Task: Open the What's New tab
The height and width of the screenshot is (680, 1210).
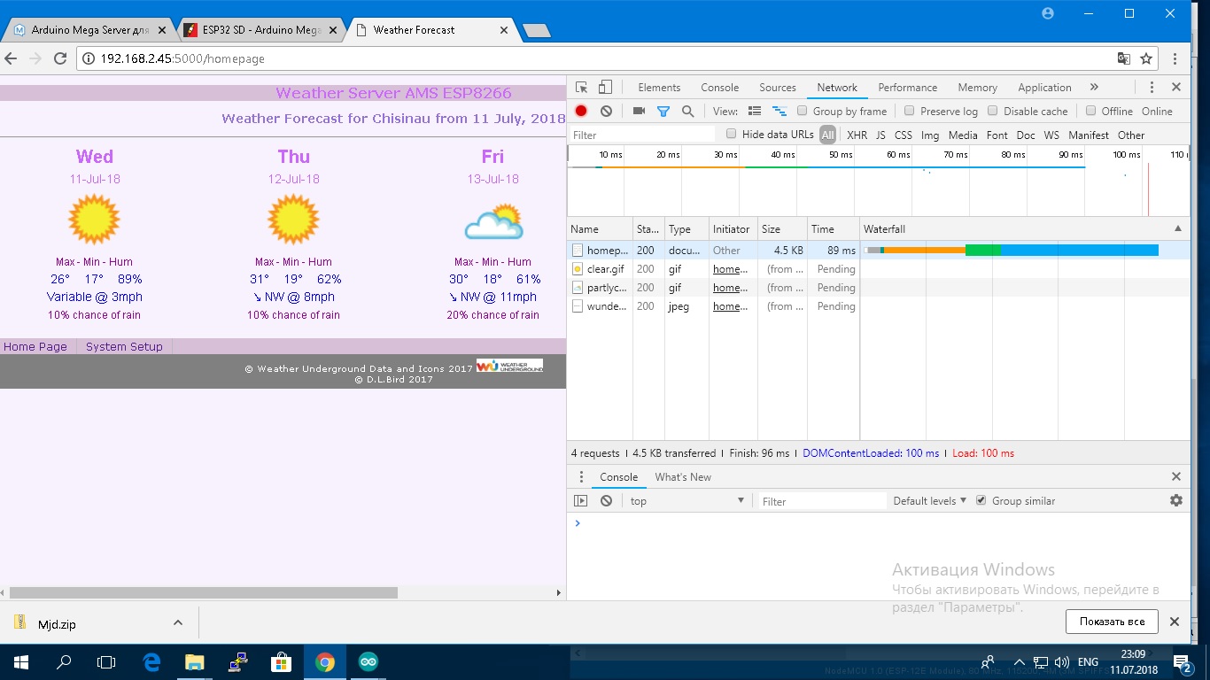Action: 683,477
